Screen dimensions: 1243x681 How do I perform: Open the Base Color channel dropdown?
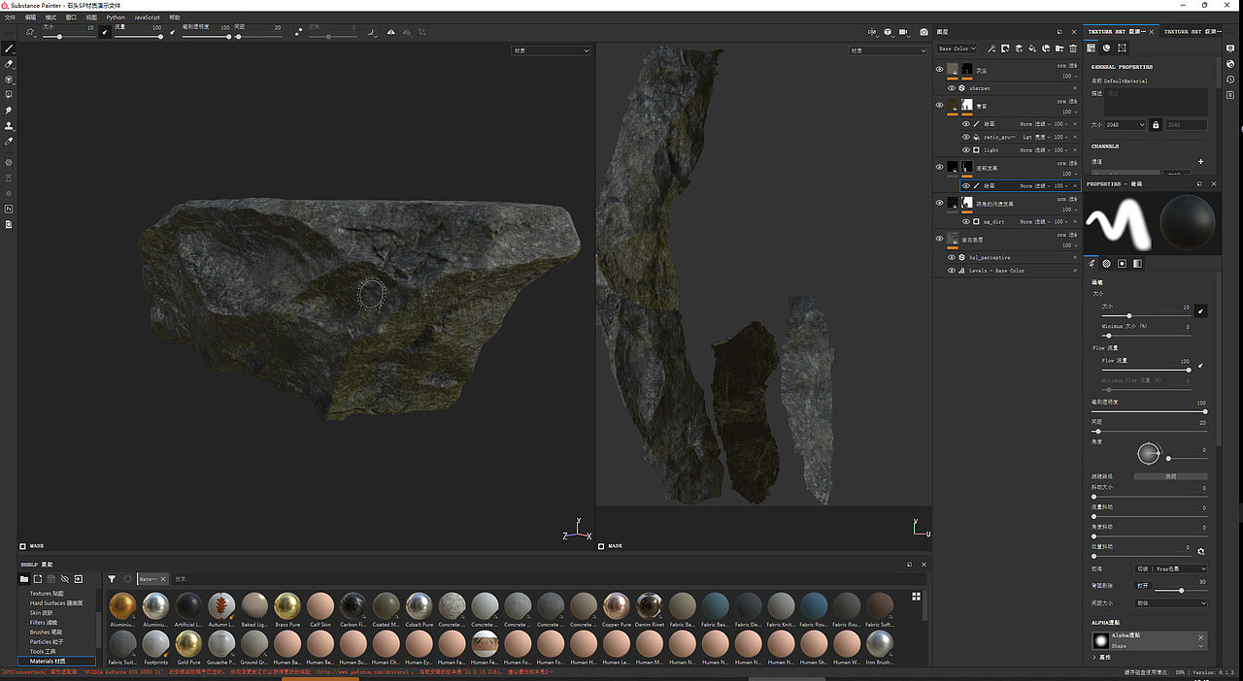tap(956, 49)
